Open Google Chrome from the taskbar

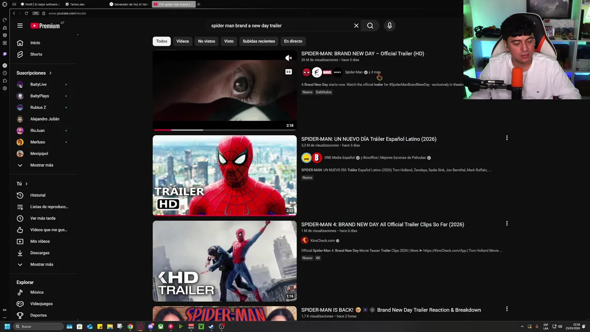[x=130, y=326]
